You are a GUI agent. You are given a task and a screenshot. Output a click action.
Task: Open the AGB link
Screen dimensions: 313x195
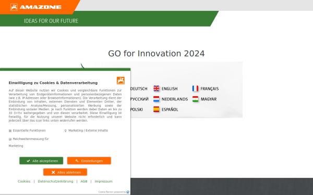pos(84,181)
